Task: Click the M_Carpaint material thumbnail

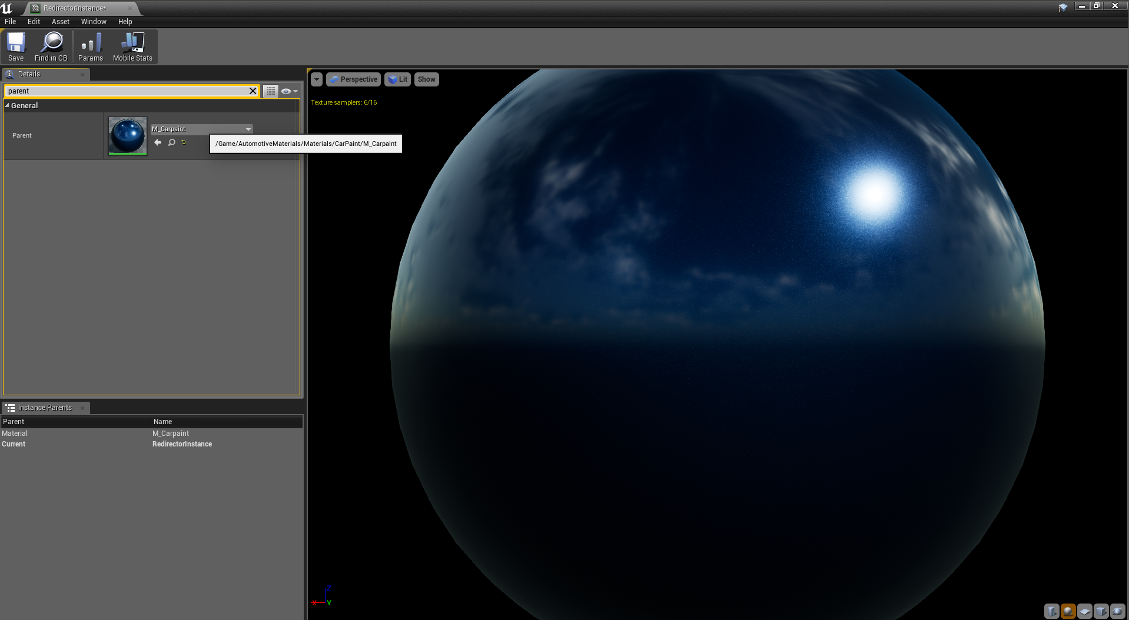Action: point(128,135)
